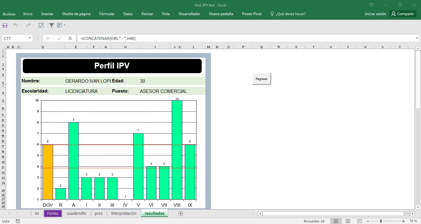421x224 pixels.
Task: Open the Power Pivot ribbon tab
Action: click(251, 14)
